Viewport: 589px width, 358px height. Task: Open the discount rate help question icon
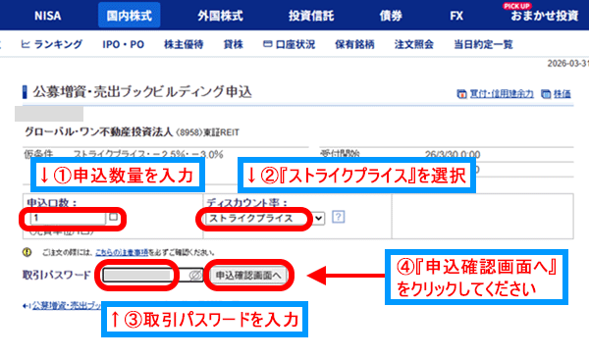click(339, 217)
